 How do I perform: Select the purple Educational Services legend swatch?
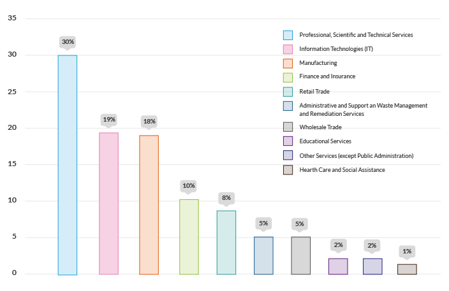pos(288,141)
